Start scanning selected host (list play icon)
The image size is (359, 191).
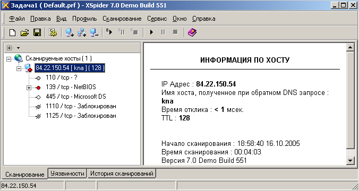point(109,32)
